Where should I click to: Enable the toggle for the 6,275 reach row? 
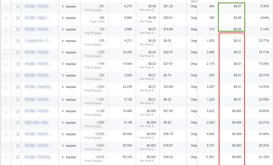[x=16, y=6]
